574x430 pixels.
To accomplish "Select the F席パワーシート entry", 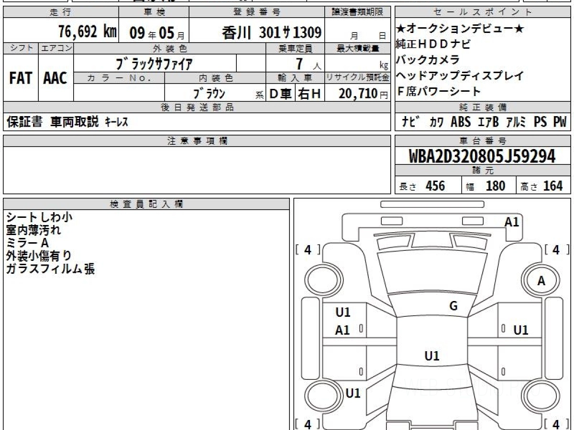I will pyautogui.click(x=439, y=91).
